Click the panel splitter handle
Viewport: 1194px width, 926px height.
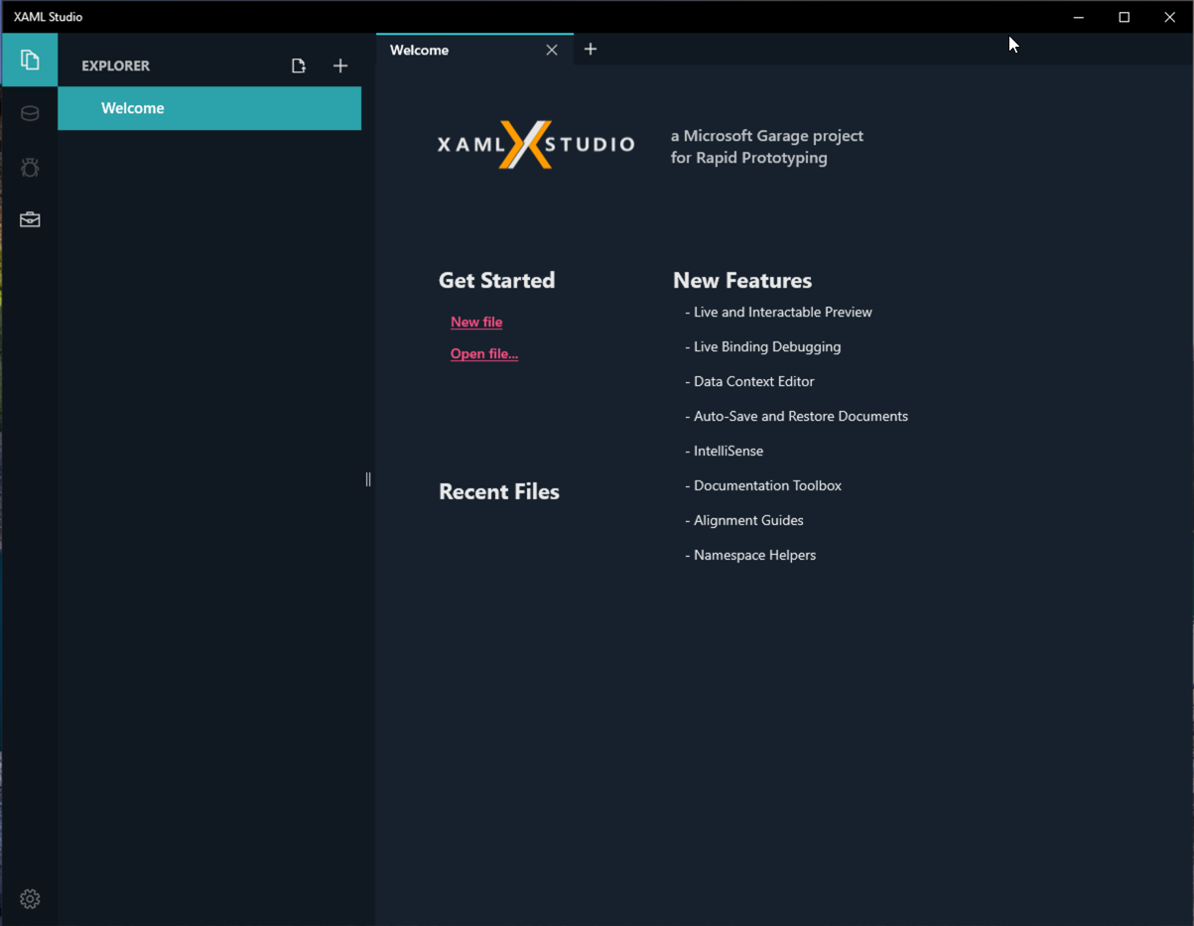368,479
